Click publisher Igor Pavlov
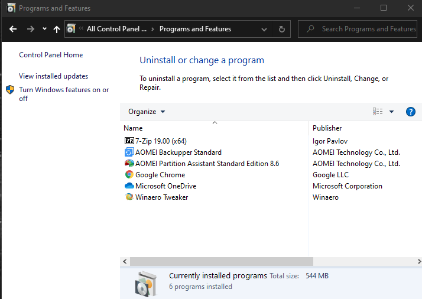 point(330,141)
